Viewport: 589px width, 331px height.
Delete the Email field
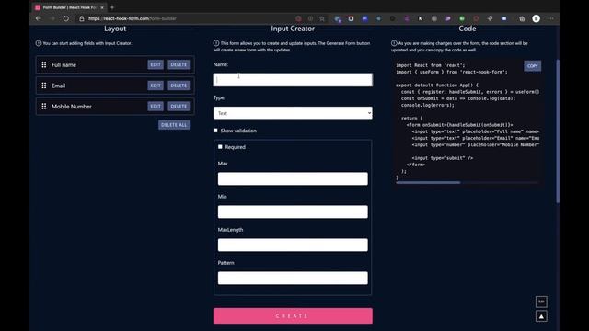(179, 86)
